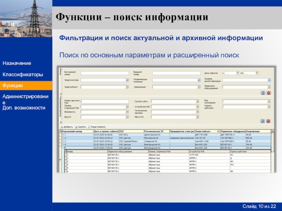Open the Устройство РЗА dropdown
Image resolution: width=282 pixels, height=211 pixels.
[197, 107]
